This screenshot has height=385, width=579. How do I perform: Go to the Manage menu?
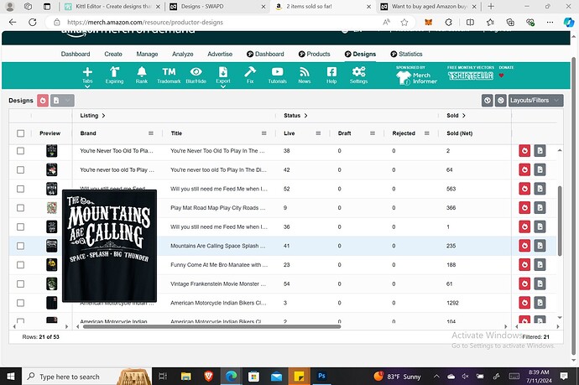pos(147,54)
